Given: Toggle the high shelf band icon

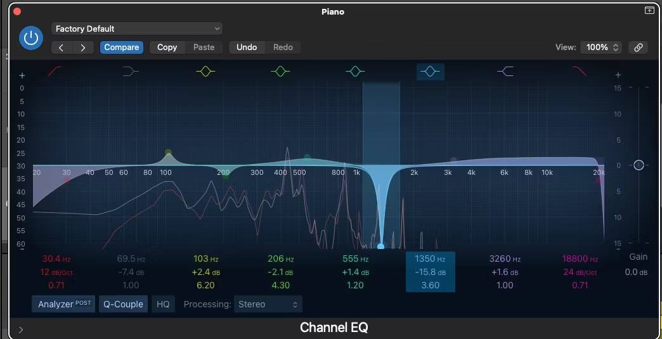Looking at the screenshot, I should click(505, 72).
